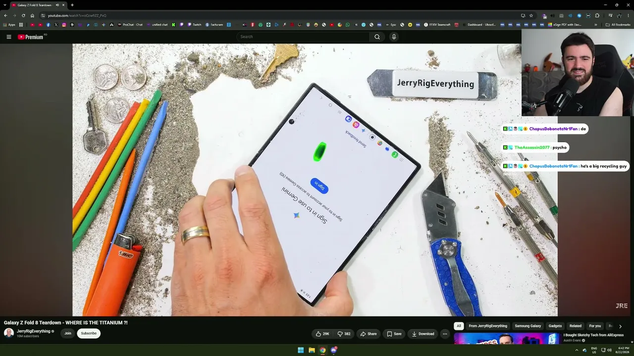Screen dimensions: 634x356
Task: Filter by Samsung Galaxy chip
Action: click(528, 326)
